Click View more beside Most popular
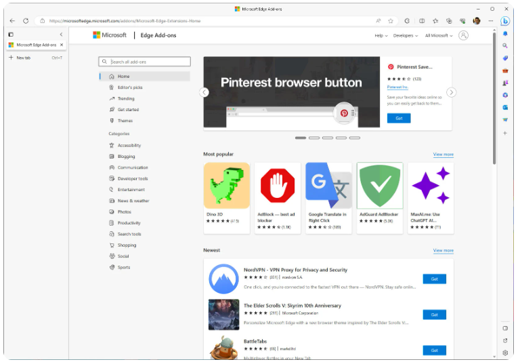This screenshot has height=364, width=520. 443,155
